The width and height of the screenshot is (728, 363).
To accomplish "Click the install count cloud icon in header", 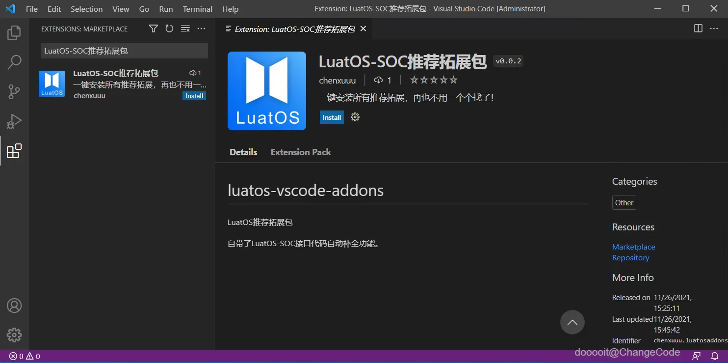I will pos(378,80).
